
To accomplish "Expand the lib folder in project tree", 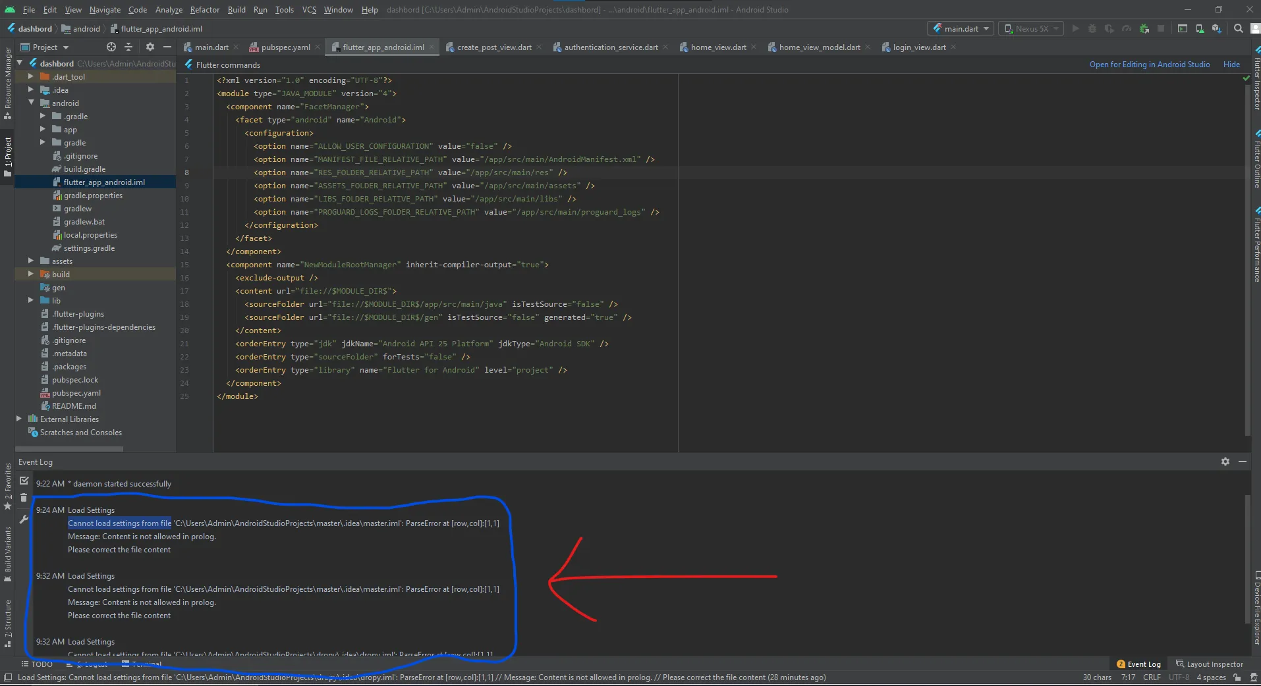I will tap(31, 301).
